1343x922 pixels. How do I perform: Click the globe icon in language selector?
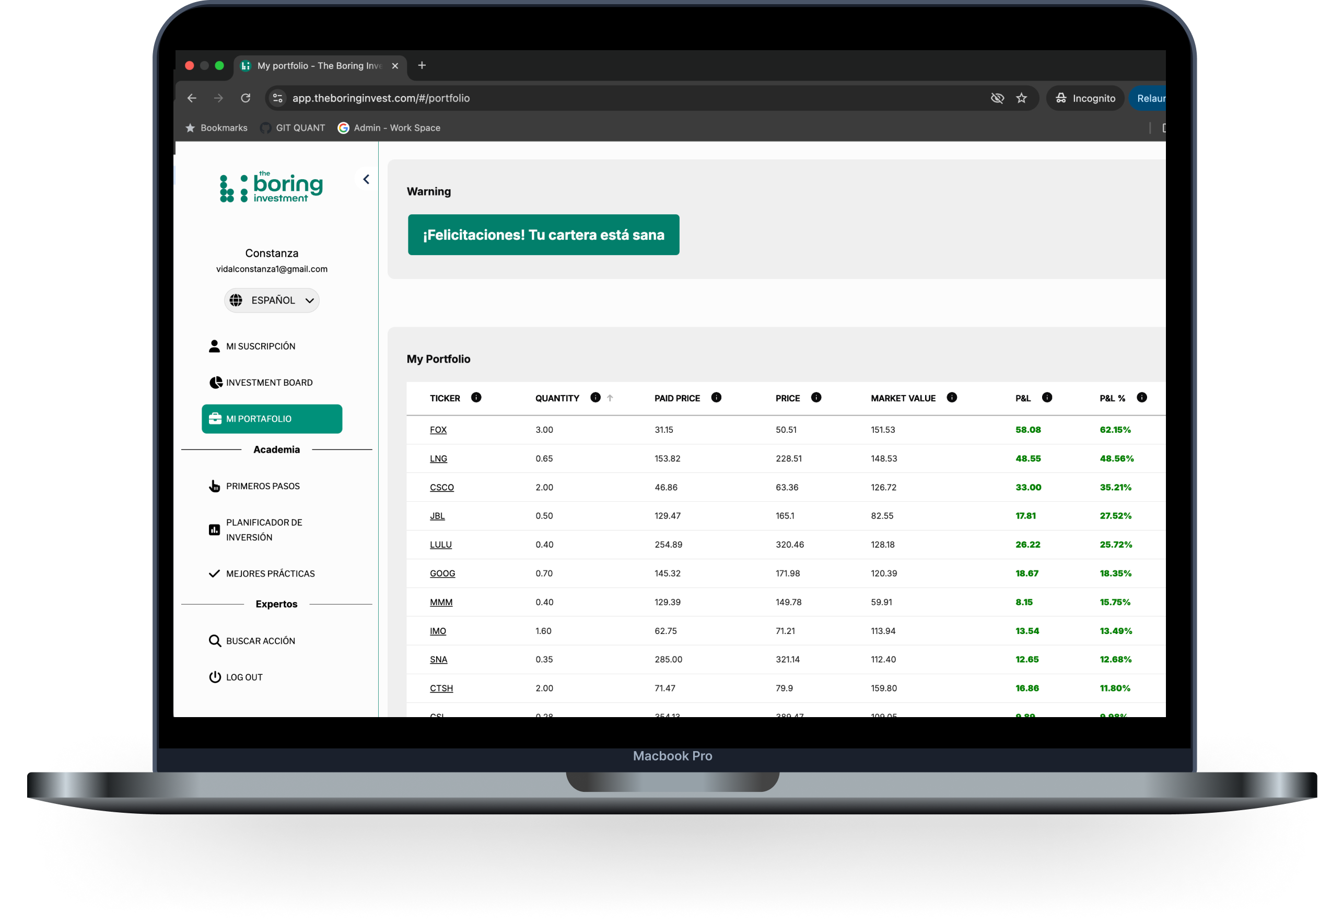coord(236,301)
